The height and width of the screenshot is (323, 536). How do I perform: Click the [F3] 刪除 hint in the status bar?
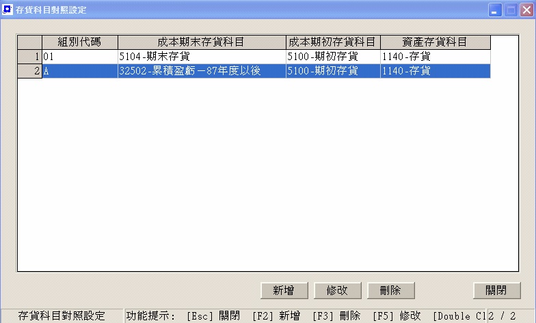click(336, 315)
